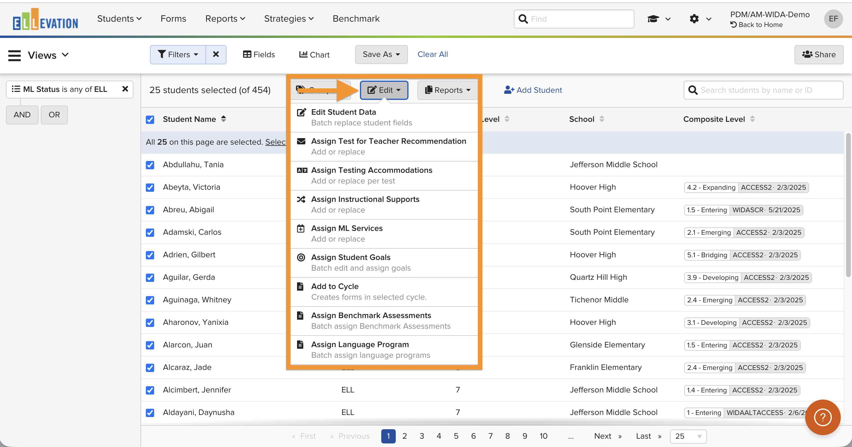Expand the Strategies nav dropdown
Image resolution: width=852 pixels, height=447 pixels.
[x=289, y=19]
